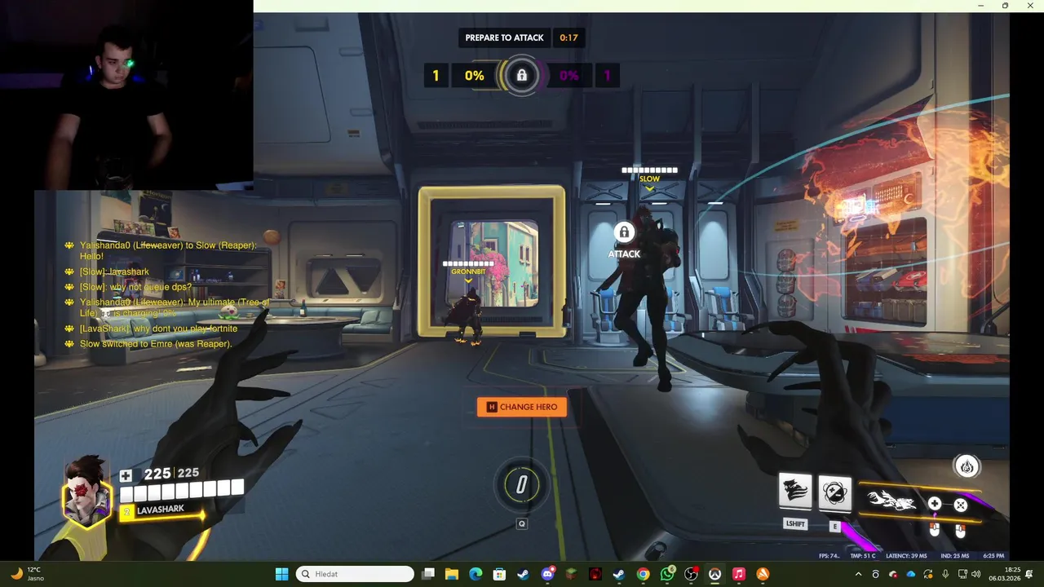Click the 0:17 countdown timer

pyautogui.click(x=568, y=38)
